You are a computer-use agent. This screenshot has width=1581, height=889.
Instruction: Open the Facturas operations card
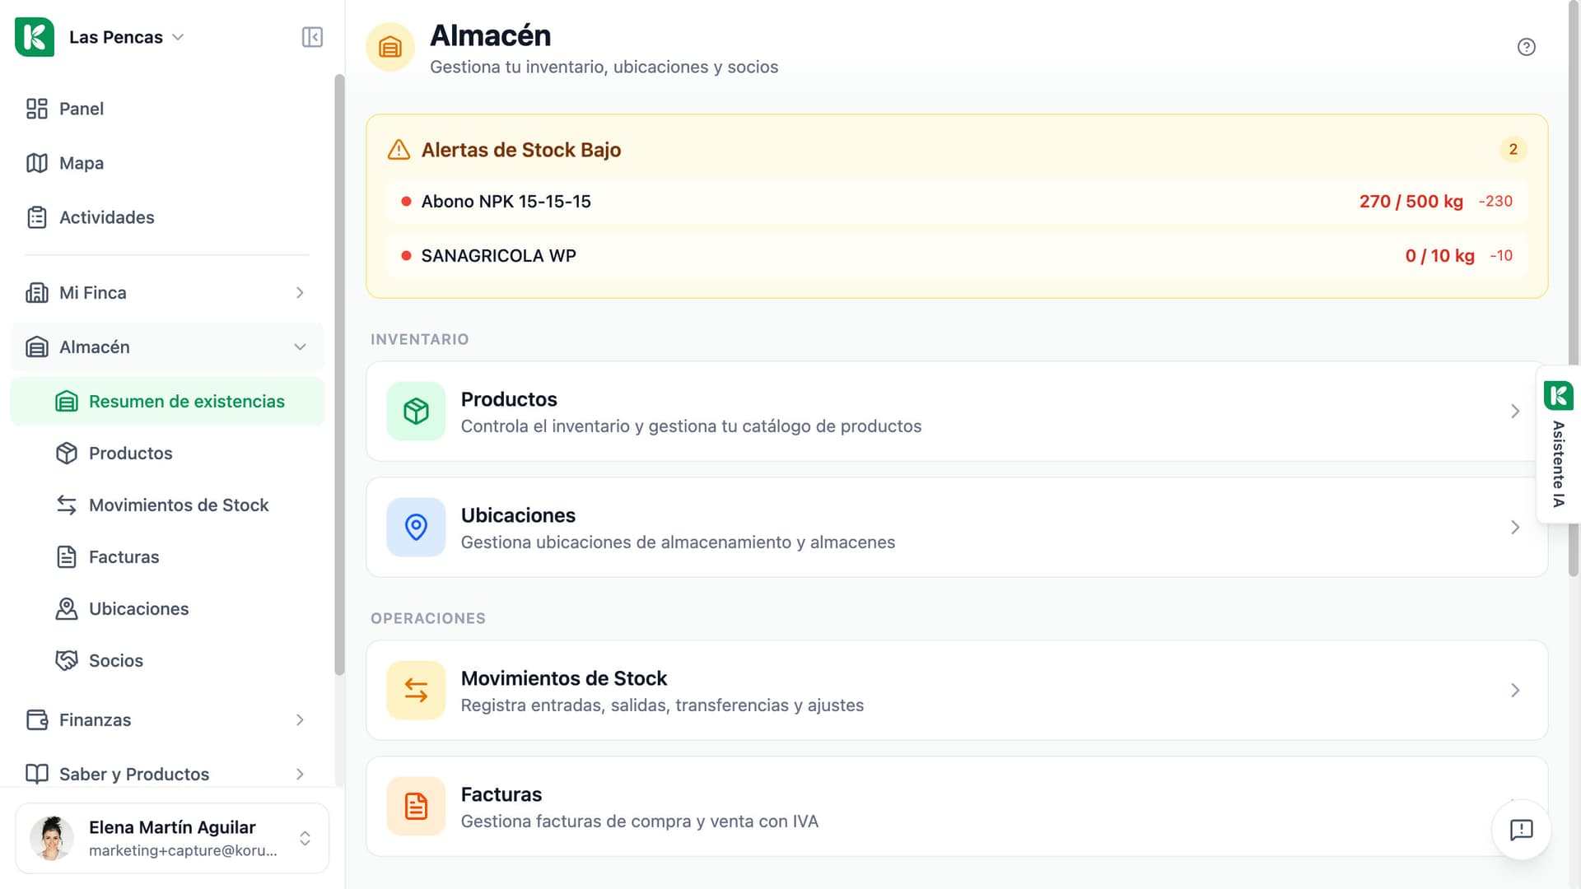[957, 807]
